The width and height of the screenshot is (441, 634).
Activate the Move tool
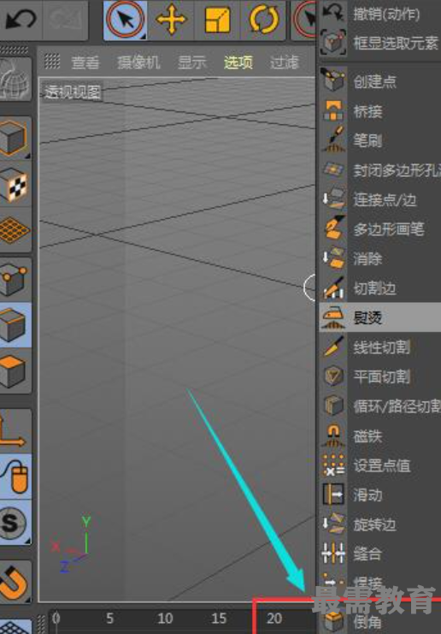(x=171, y=20)
